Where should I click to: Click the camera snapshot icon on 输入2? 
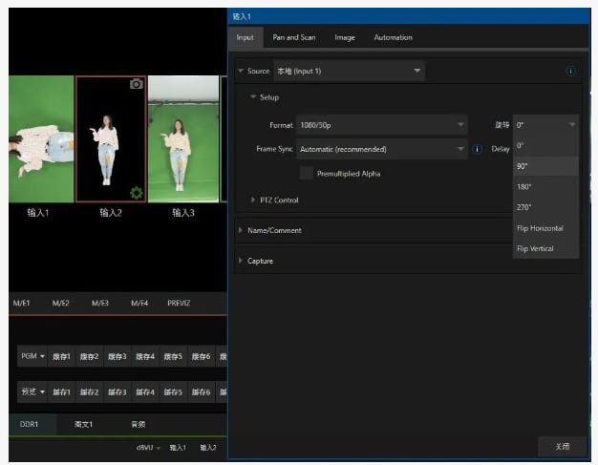pyautogui.click(x=136, y=84)
